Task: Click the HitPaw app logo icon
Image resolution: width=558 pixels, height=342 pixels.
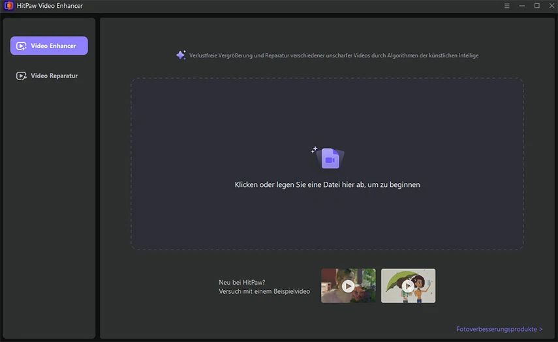Action: [x=8, y=6]
